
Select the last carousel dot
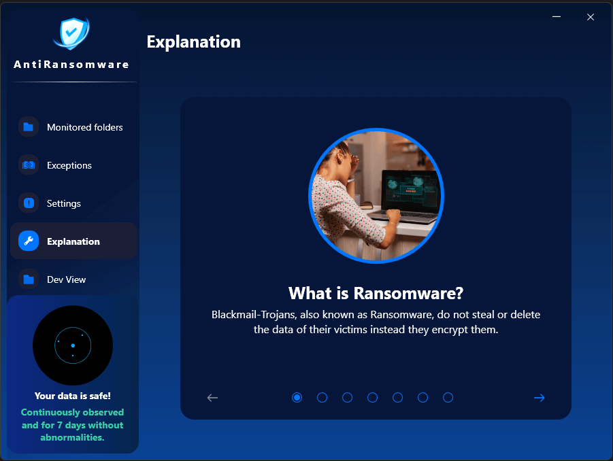448,397
